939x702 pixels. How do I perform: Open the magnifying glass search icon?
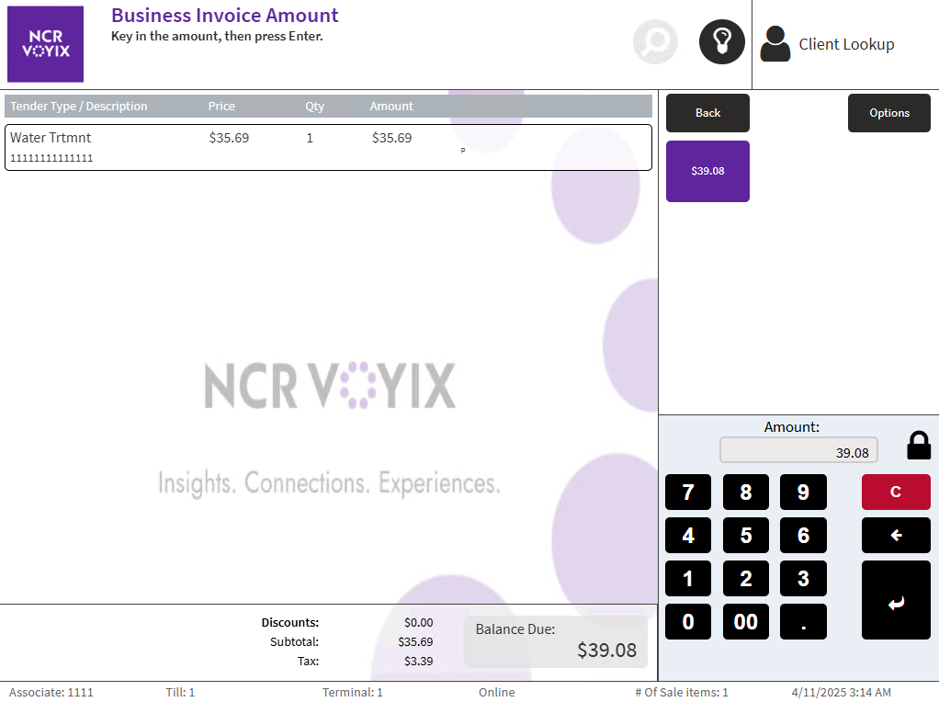coord(655,42)
